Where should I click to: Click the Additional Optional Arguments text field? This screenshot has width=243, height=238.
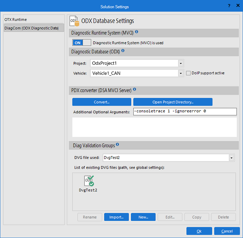[x=185, y=112]
